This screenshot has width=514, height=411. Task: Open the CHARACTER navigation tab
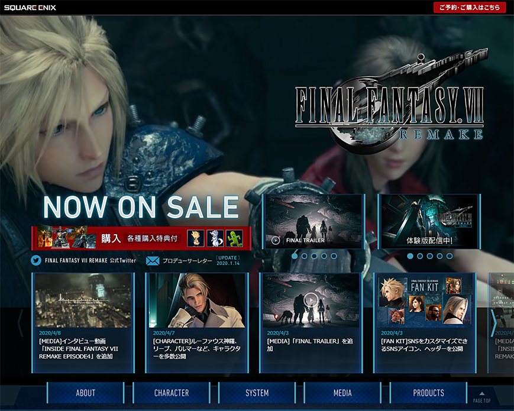coord(171,393)
